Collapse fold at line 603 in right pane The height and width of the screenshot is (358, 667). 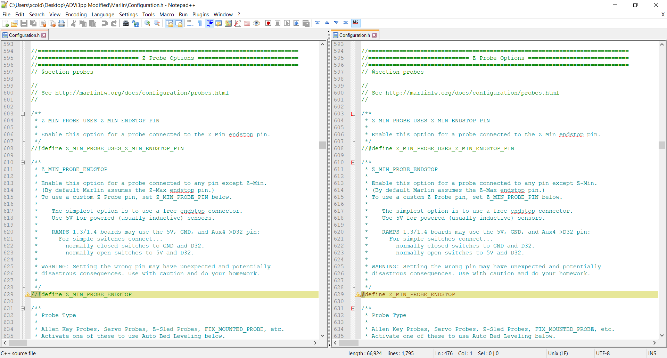click(353, 114)
